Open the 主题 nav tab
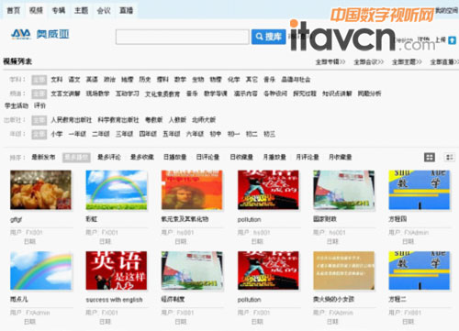This screenshot has height=331, width=459. (81, 10)
